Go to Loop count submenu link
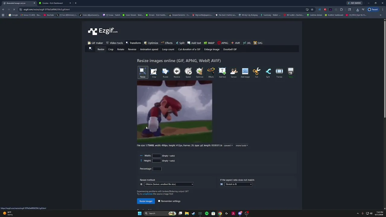Screen dimensions: 386x217 click(168, 49)
